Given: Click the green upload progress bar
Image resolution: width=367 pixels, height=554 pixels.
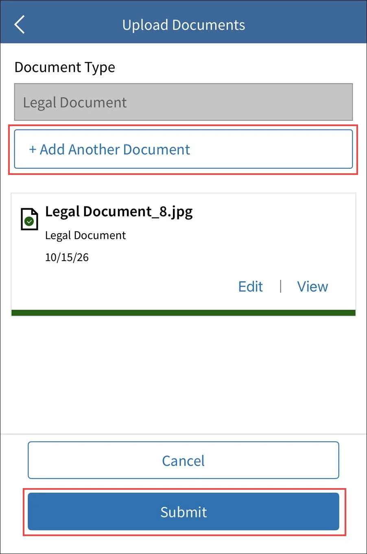Looking at the screenshot, I should point(183,313).
